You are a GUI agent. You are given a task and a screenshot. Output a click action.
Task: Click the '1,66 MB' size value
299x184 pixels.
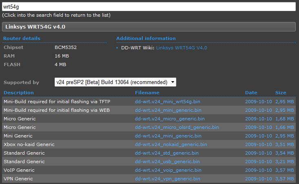click(x=284, y=127)
